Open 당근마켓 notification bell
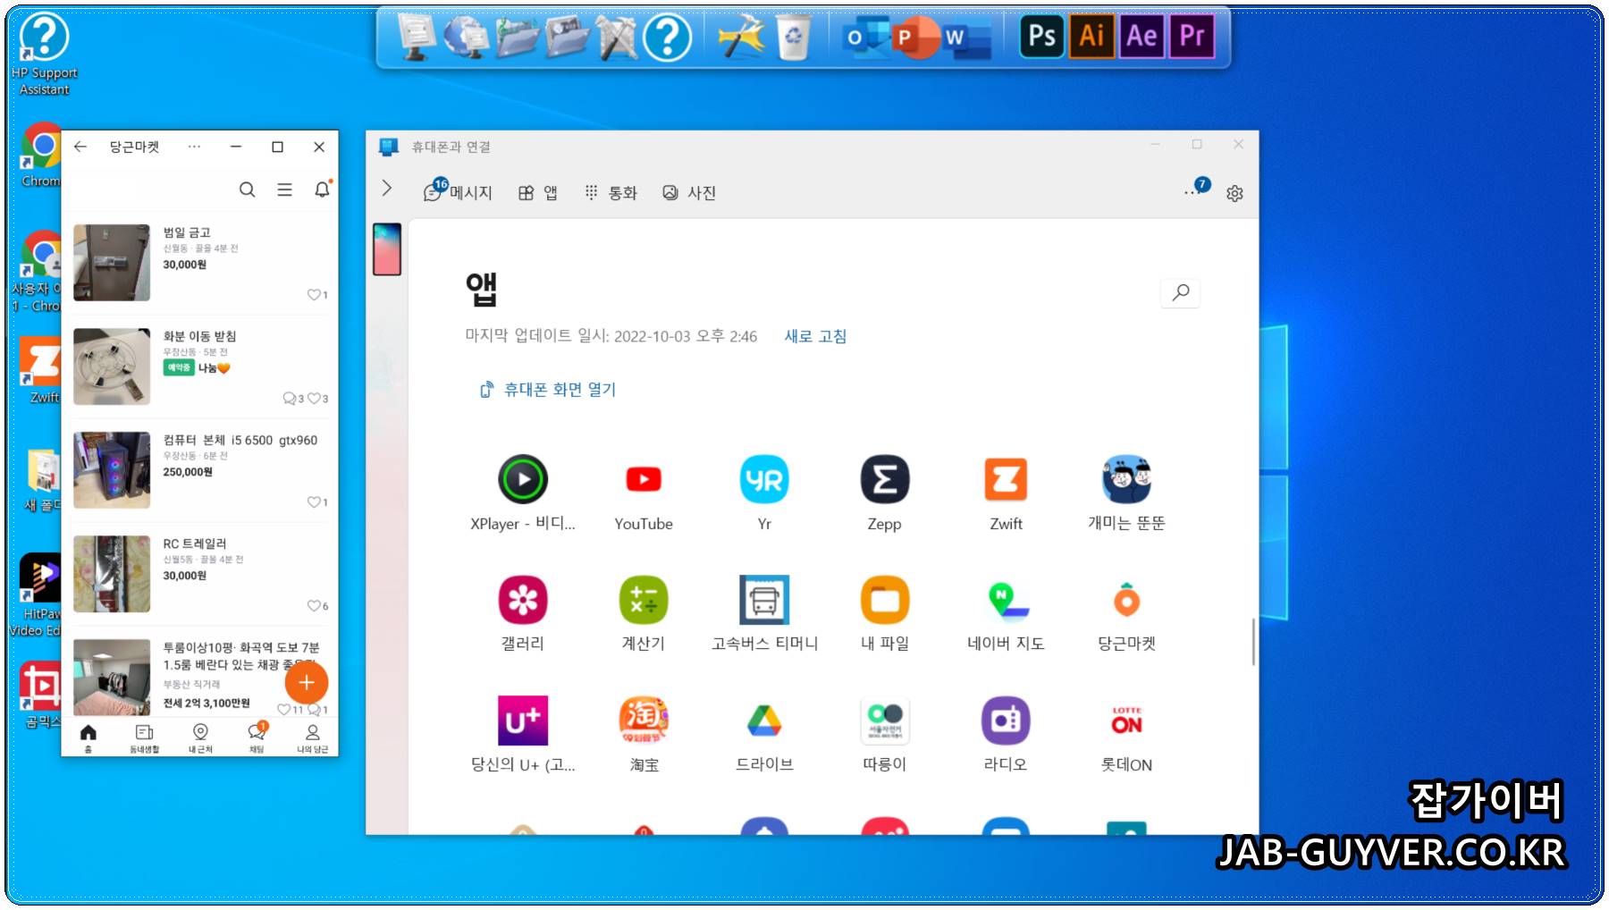Image resolution: width=1609 pixels, height=910 pixels. tap(322, 190)
